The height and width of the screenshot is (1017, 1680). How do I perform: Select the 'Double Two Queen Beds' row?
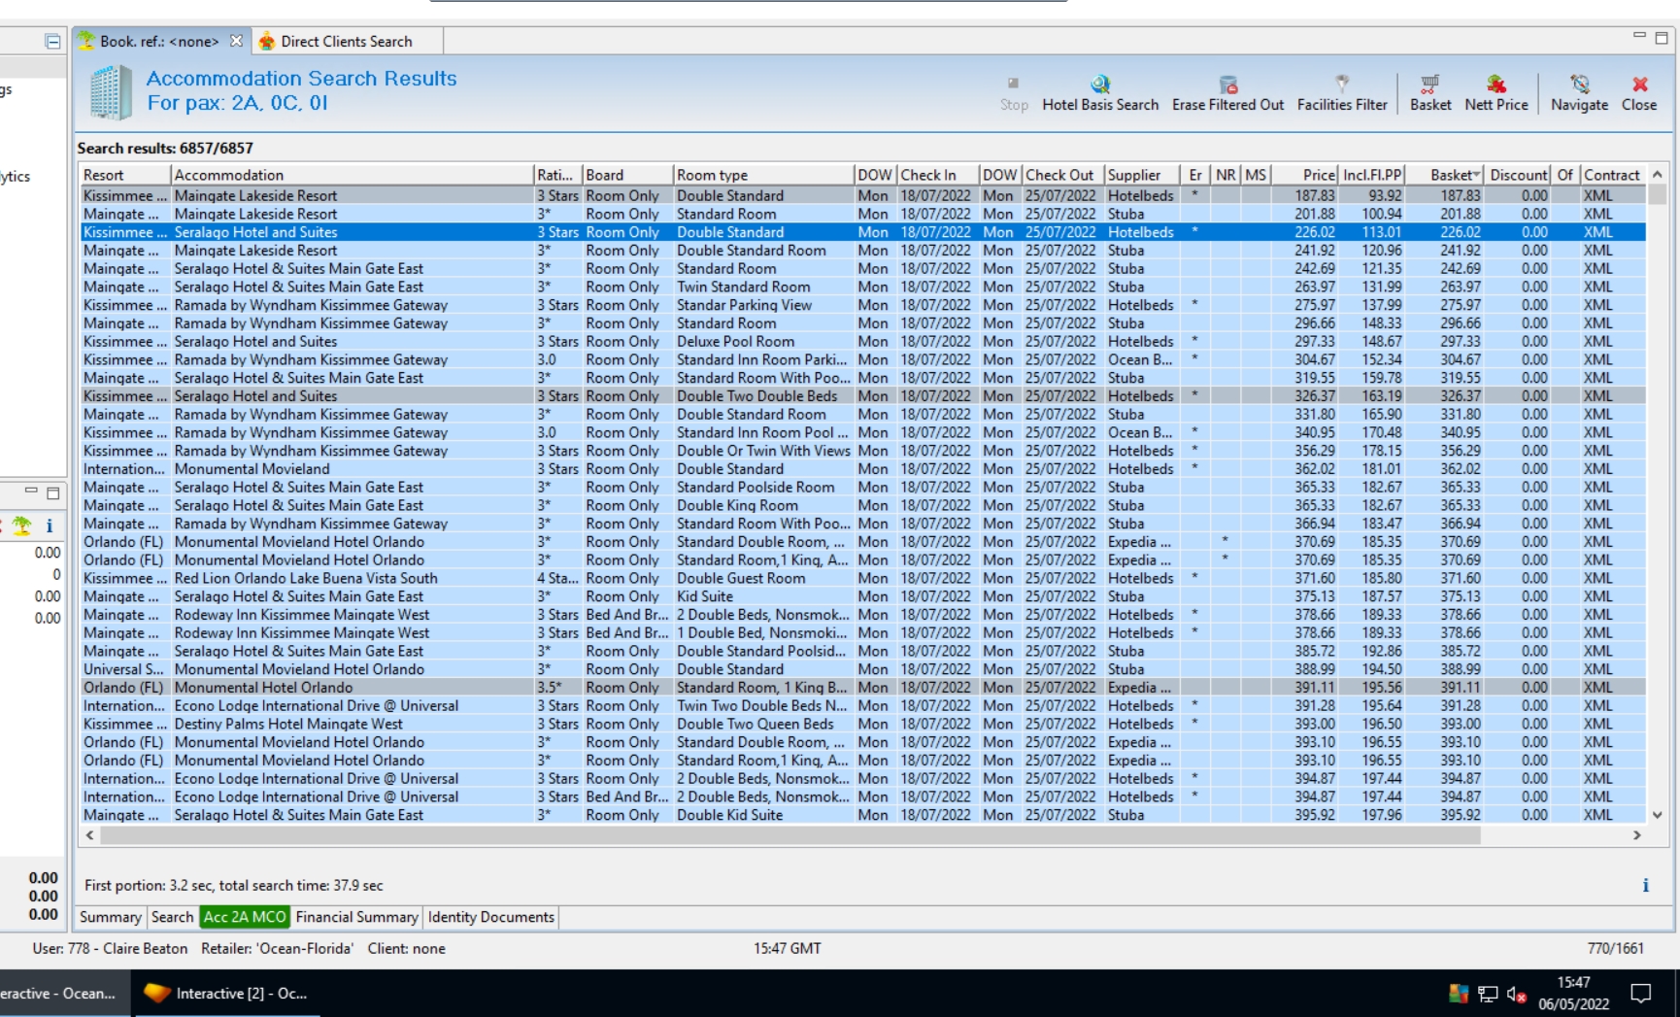coord(862,724)
